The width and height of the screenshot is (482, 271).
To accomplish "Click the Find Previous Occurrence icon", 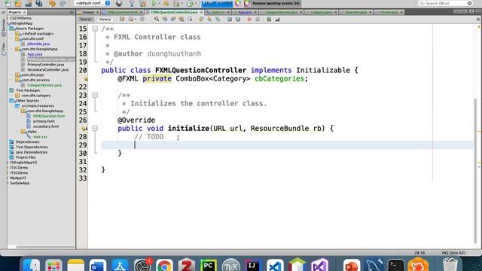I will click(x=165, y=20).
